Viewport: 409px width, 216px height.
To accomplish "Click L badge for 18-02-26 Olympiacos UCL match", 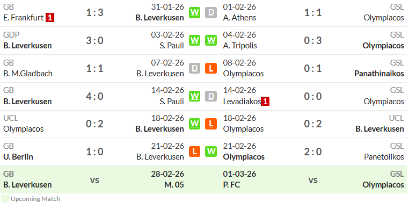I will 211,124.
